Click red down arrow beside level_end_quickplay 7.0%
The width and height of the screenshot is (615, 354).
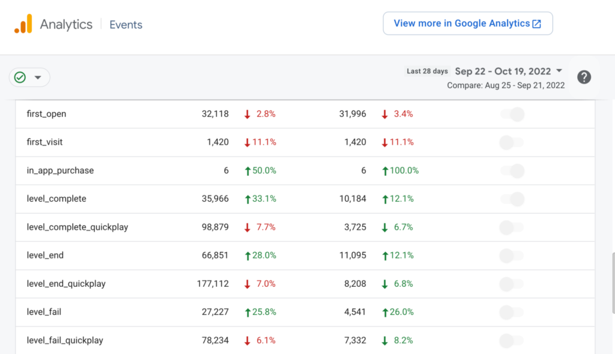(247, 284)
